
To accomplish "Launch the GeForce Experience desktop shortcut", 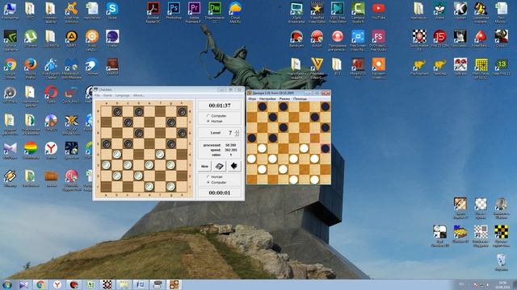I will (10, 40).
